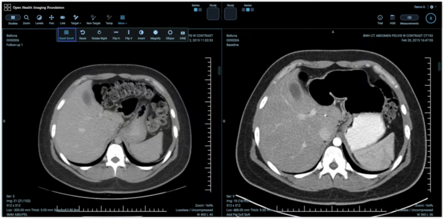The width and height of the screenshot is (443, 219).
Task: Select the Ellipse tool
Action: coord(170,35)
